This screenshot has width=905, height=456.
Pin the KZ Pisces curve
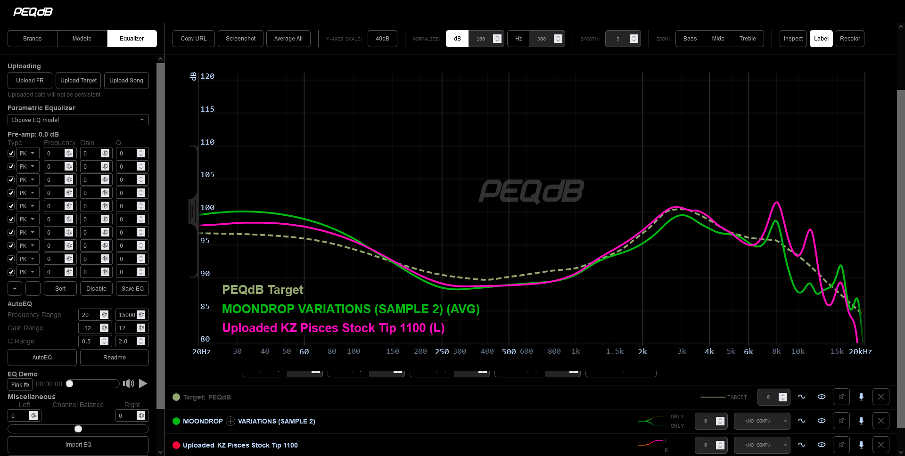841,445
